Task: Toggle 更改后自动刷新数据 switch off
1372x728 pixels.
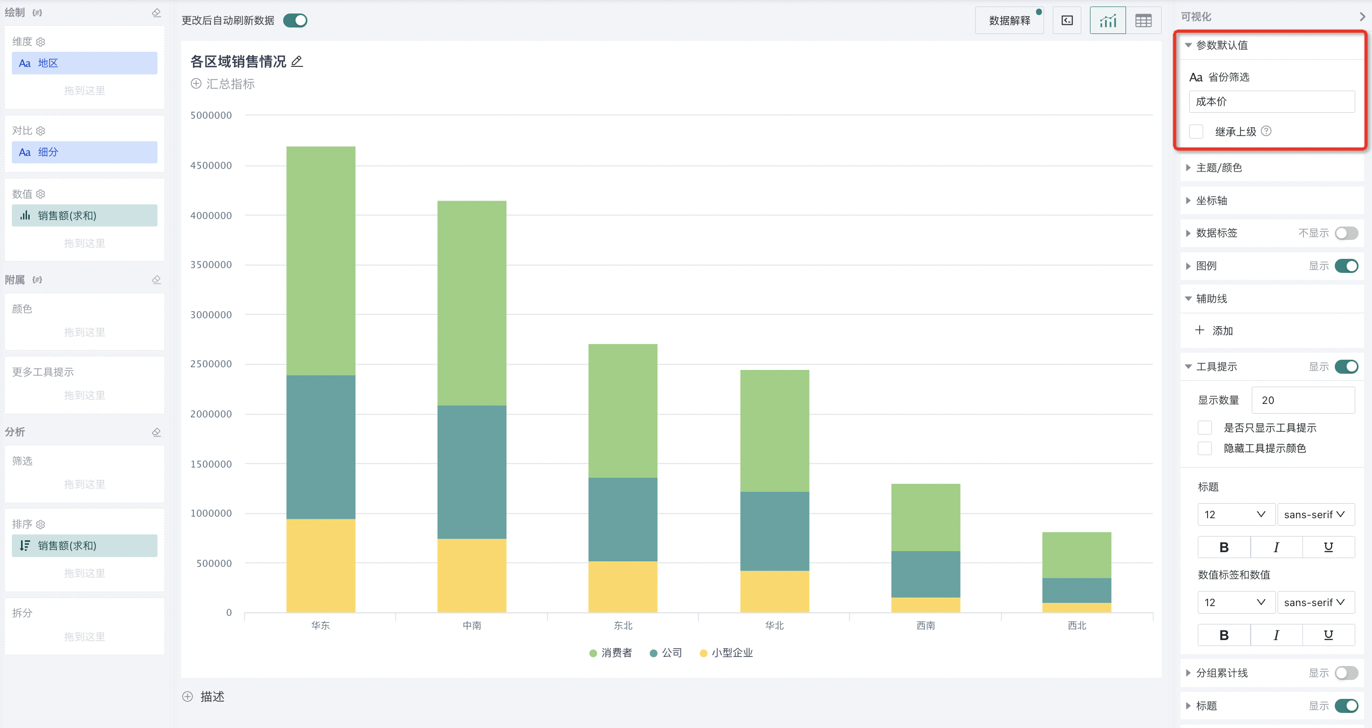Action: click(x=295, y=20)
